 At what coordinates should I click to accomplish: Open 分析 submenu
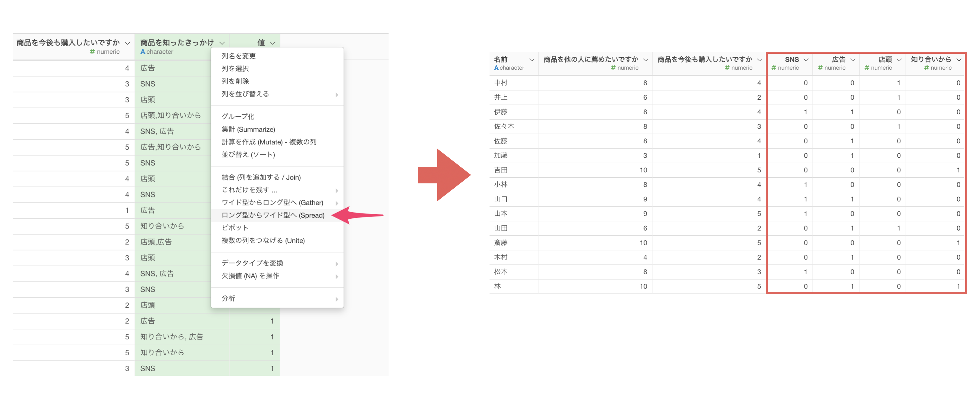pyautogui.click(x=277, y=298)
